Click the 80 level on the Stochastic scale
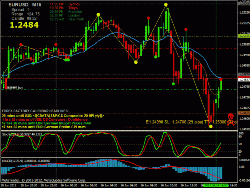 click(240, 137)
